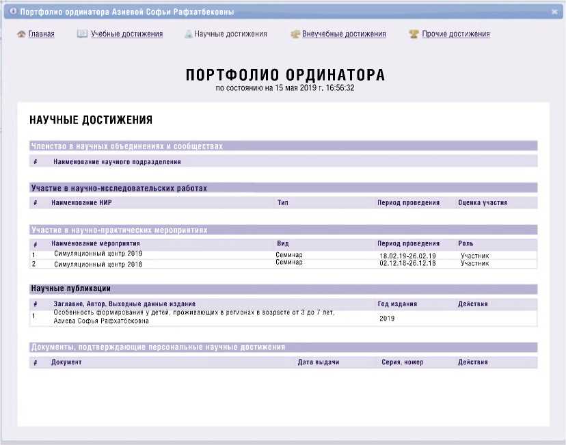
Task: Click the trophy icon for Прочие достижения
Action: pos(414,34)
